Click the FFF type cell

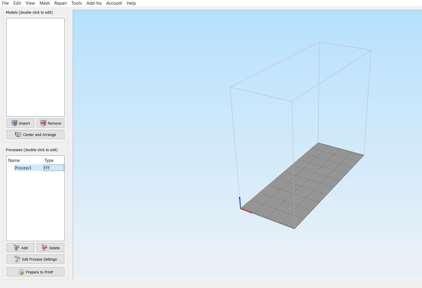click(54, 168)
